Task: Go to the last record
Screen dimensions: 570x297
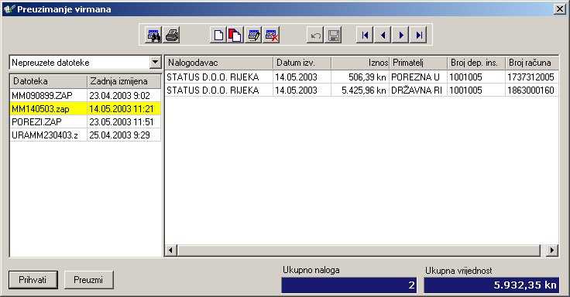Action: click(x=418, y=36)
